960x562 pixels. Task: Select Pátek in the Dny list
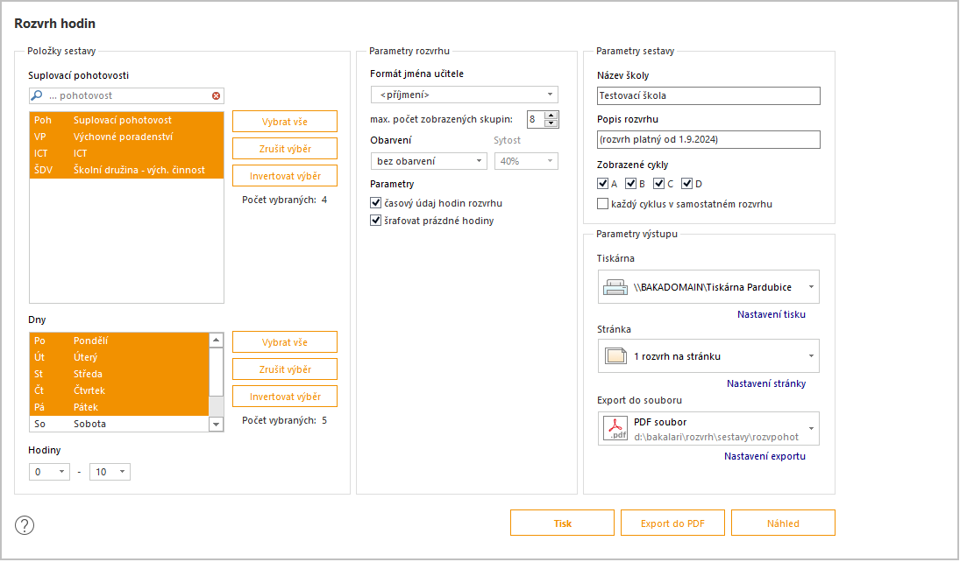coord(119,407)
